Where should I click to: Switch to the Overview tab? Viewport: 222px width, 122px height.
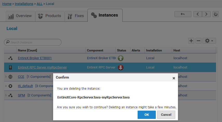click(x=21, y=16)
